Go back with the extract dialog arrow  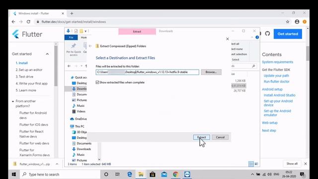(x=90, y=46)
